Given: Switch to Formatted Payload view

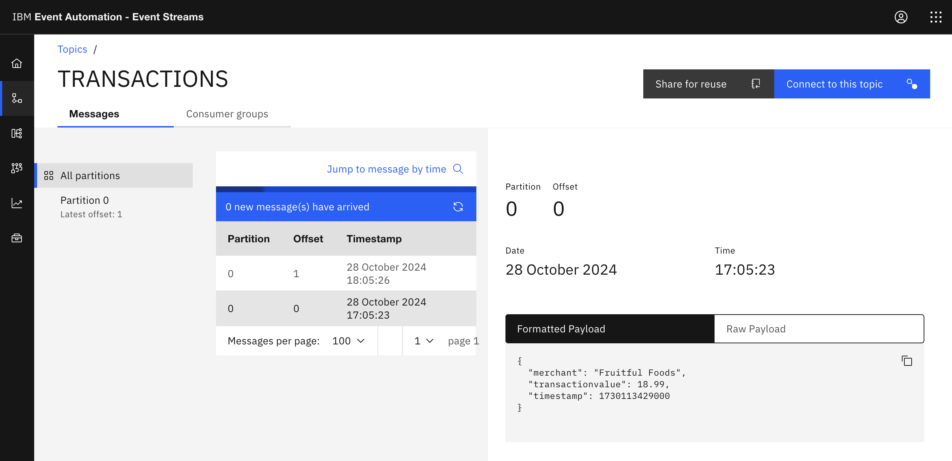Looking at the screenshot, I should pos(610,329).
